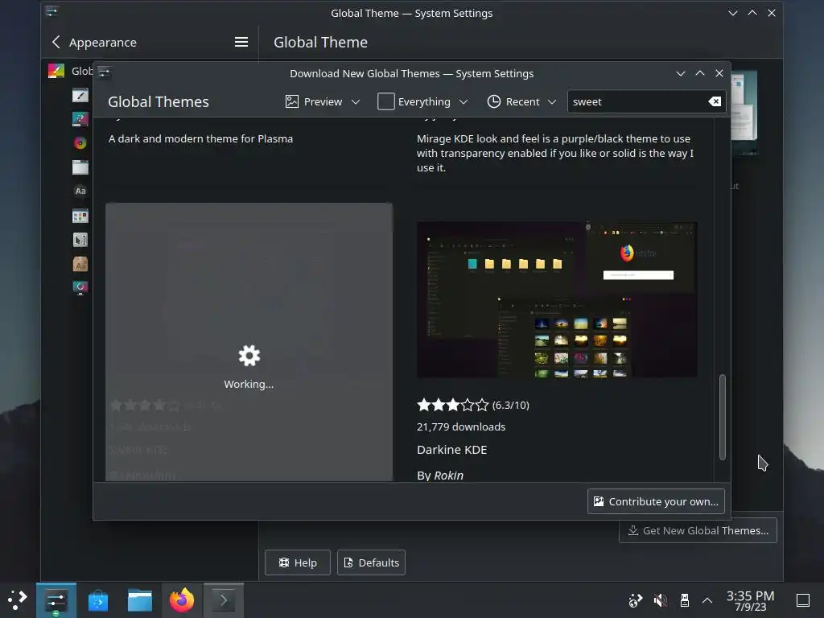The image size is (824, 618).
Task: Click the 21,779 downloads text
Action: point(461,426)
